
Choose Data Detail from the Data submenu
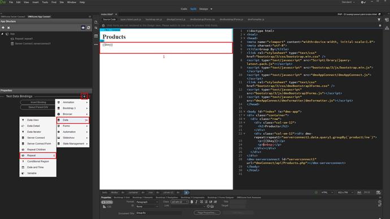[38, 126]
